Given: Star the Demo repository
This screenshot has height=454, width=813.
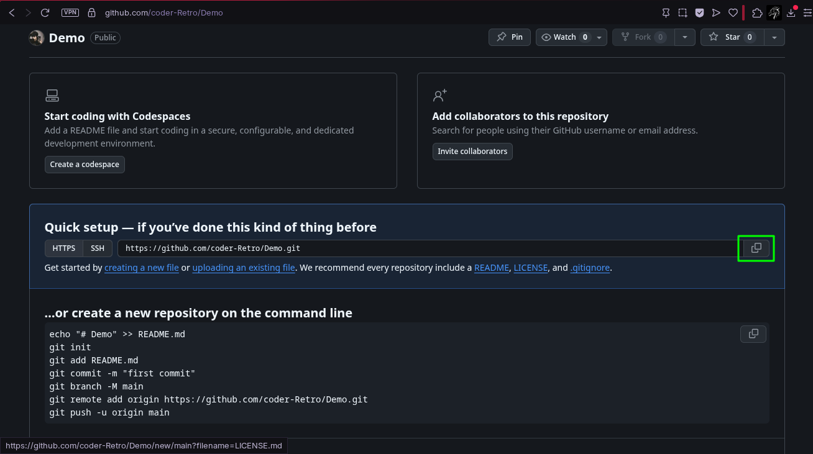Looking at the screenshot, I should (x=732, y=37).
